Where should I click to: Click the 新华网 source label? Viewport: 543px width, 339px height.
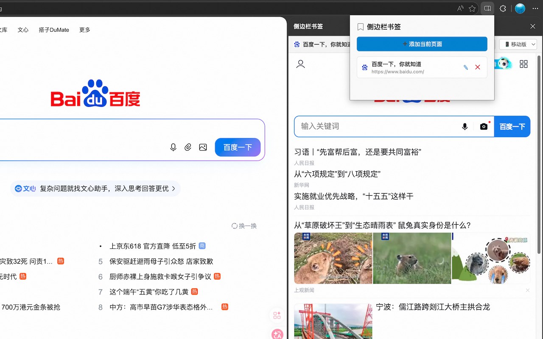coord(302,185)
